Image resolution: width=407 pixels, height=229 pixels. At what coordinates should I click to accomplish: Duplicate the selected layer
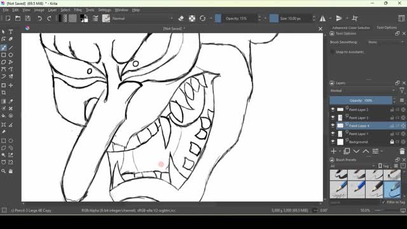point(347,151)
